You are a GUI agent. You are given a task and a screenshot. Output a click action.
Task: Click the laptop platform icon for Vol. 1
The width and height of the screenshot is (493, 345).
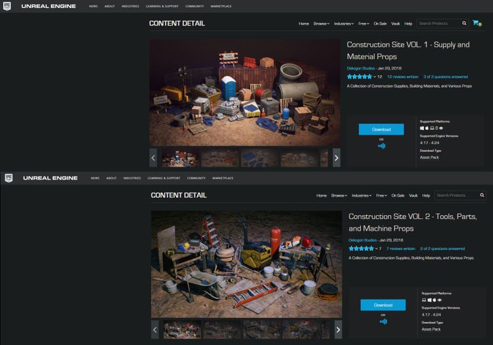pos(432,128)
